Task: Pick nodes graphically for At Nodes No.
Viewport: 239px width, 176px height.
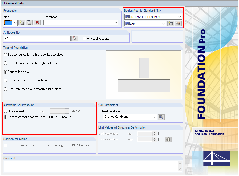Action: click(75, 38)
